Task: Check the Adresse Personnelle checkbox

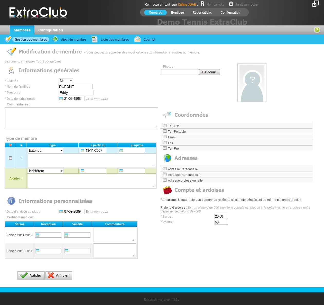Action: click(x=165, y=169)
